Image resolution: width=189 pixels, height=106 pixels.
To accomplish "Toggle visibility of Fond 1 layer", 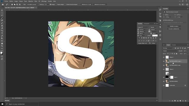I will (164, 77).
